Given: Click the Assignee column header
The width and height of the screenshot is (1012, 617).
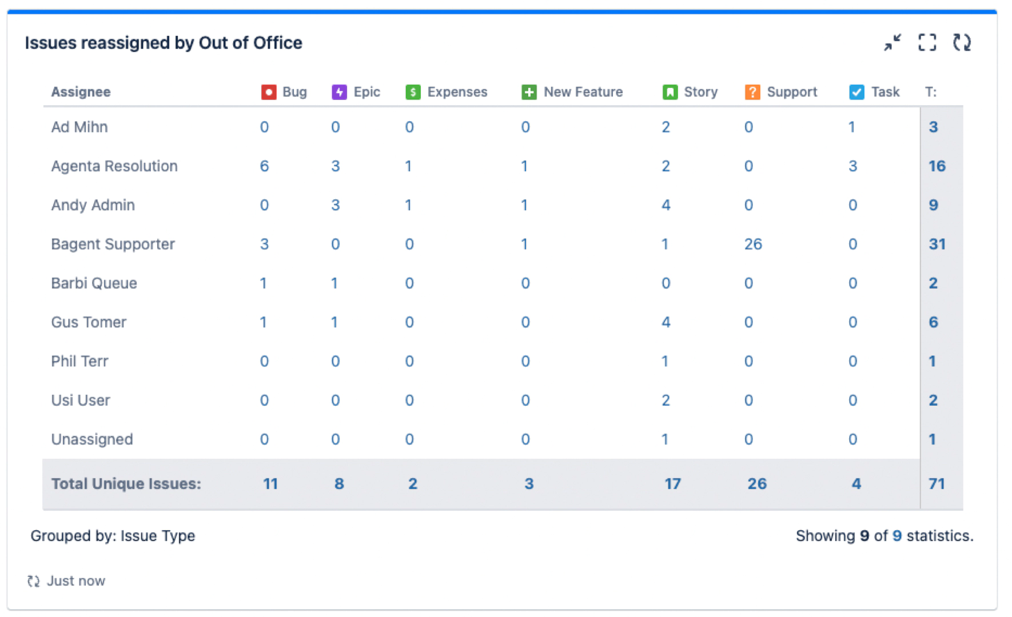Looking at the screenshot, I should click(x=81, y=92).
